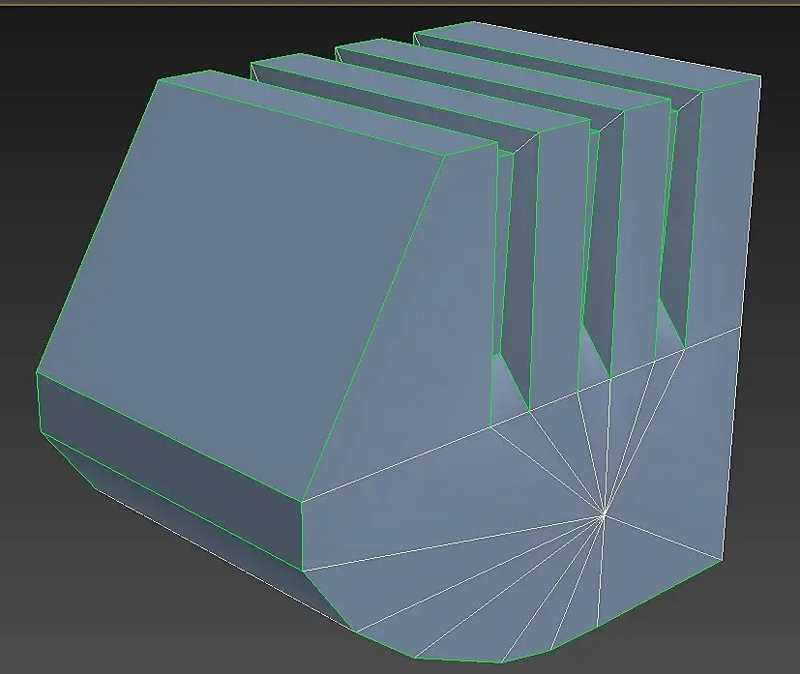Viewport: 800px width, 674px height.
Task: Select the top face of the third ridge
Action: click(x=503, y=75)
